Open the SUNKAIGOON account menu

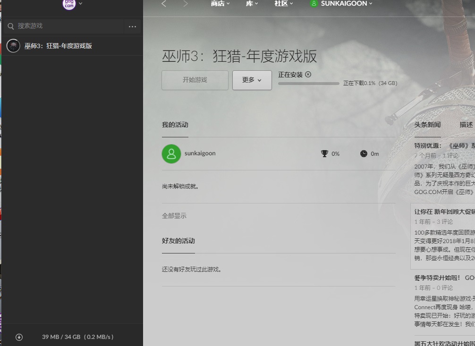click(347, 4)
